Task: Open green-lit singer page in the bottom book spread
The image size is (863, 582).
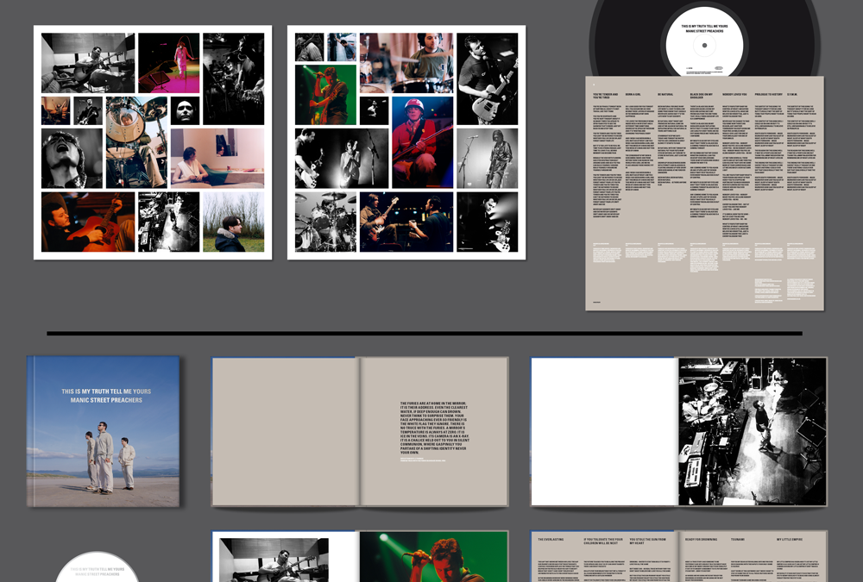Action: tap(434, 557)
